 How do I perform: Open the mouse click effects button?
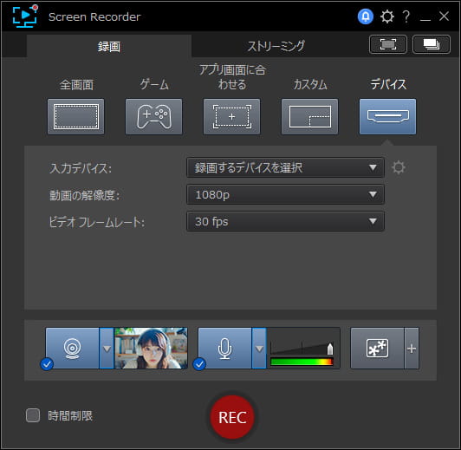click(377, 349)
